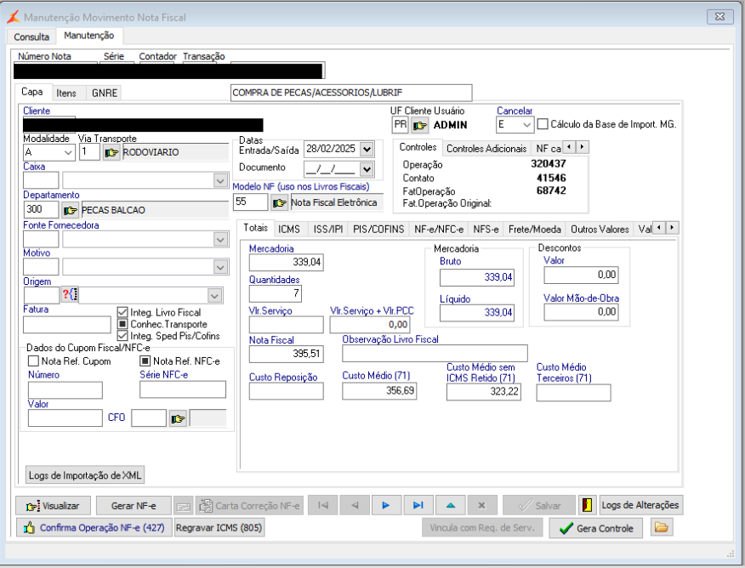Enable Cálculo da Base de Import. MG checkbox

pos(543,124)
